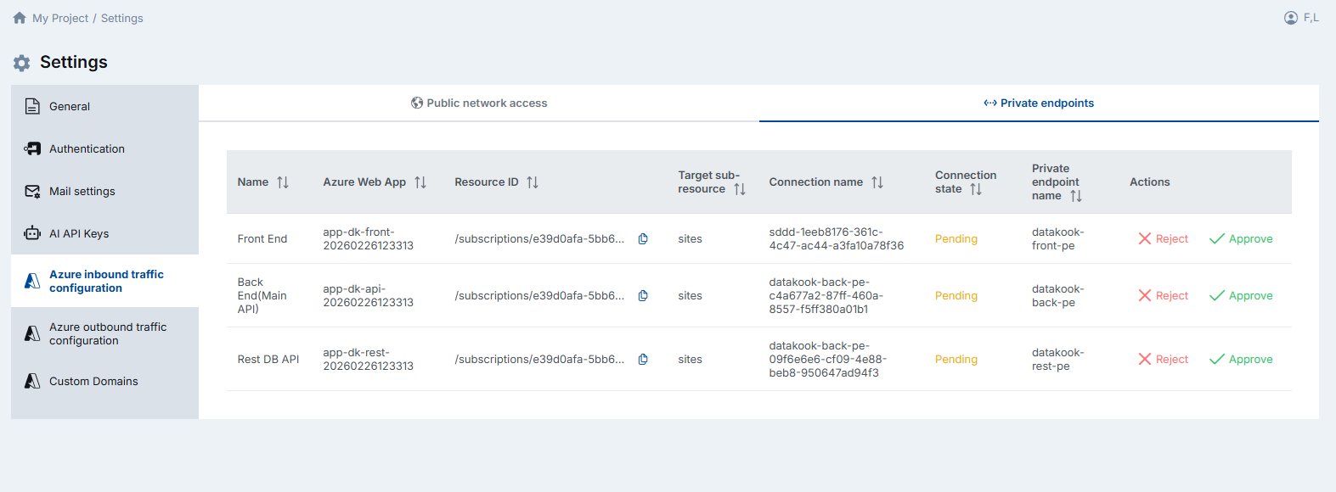Open Authentication settings section

(104, 148)
